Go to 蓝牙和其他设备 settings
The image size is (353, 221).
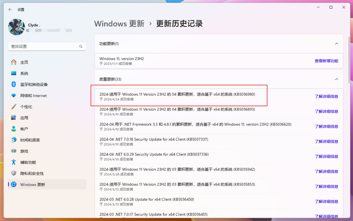[47, 84]
